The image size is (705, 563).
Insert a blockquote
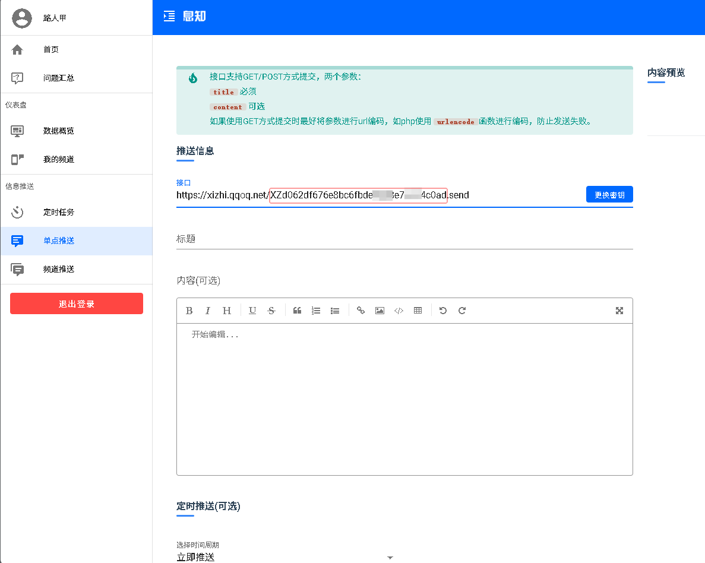click(297, 311)
